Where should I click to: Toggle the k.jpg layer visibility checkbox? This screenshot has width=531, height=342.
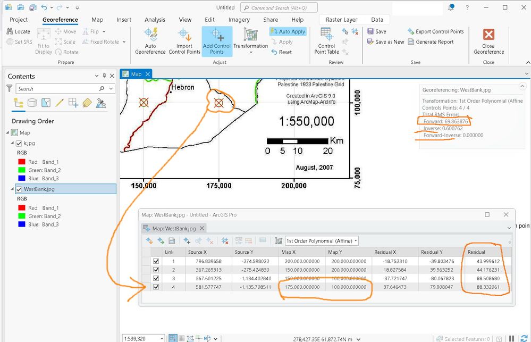click(x=19, y=144)
